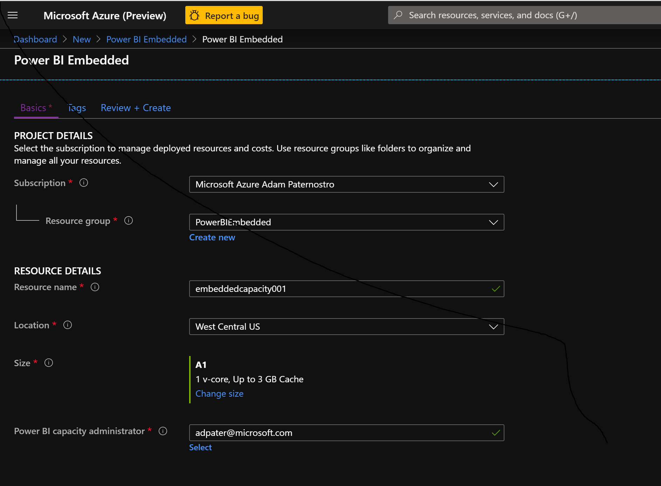The height and width of the screenshot is (486, 661).
Task: Click the Power BI Embedded page title
Action: 71,60
